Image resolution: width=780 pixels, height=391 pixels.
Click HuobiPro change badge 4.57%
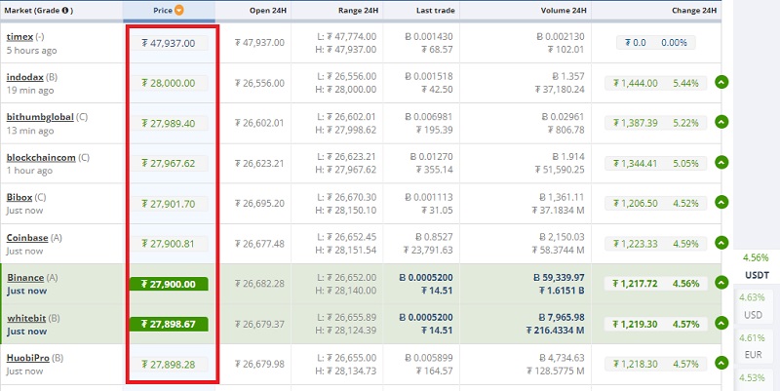click(655, 364)
